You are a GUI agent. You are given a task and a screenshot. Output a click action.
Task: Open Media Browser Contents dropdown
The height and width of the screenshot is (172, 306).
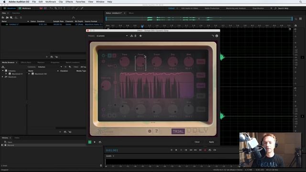50,67
